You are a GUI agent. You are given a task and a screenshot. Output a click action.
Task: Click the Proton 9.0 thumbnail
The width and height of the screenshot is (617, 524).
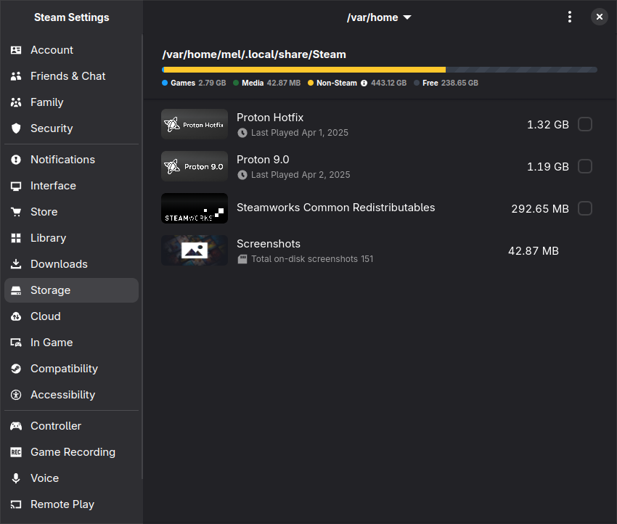[195, 166]
